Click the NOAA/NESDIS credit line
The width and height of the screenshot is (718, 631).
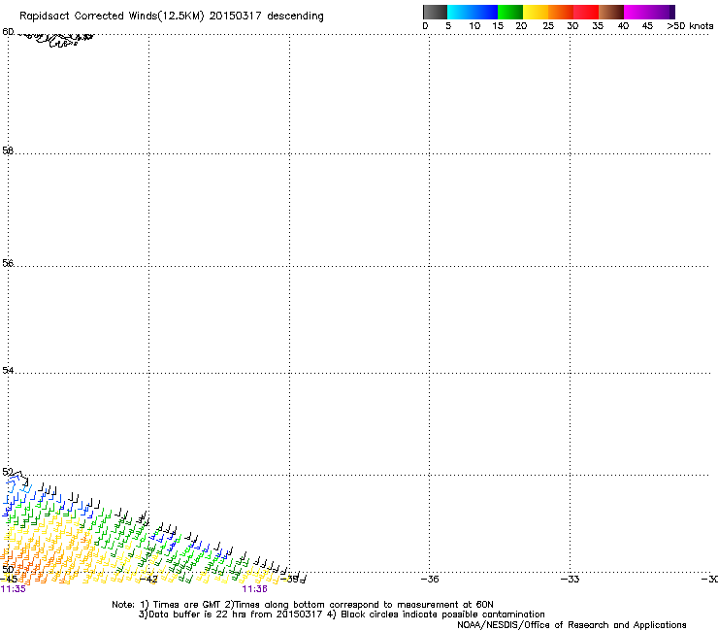(571, 625)
